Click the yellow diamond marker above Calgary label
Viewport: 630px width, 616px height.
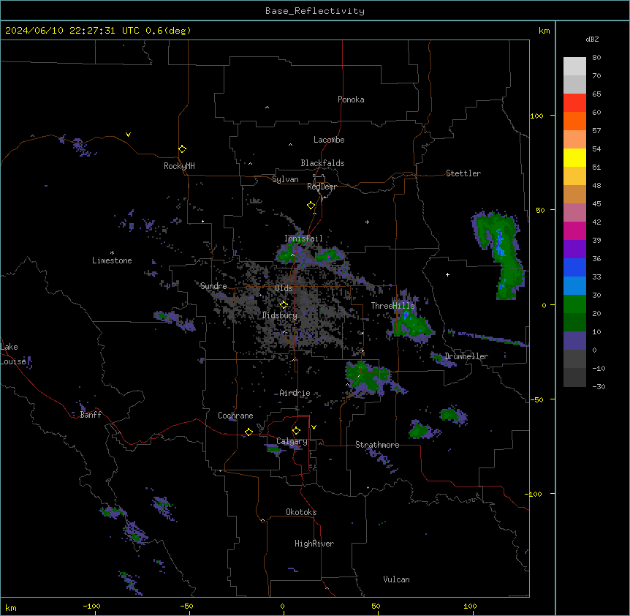click(296, 431)
